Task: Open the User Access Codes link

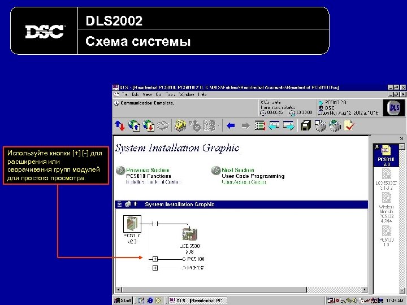Action: (244, 182)
